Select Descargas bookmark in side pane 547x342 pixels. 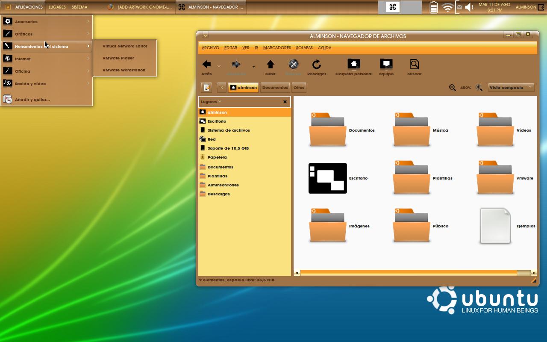[x=244, y=194]
